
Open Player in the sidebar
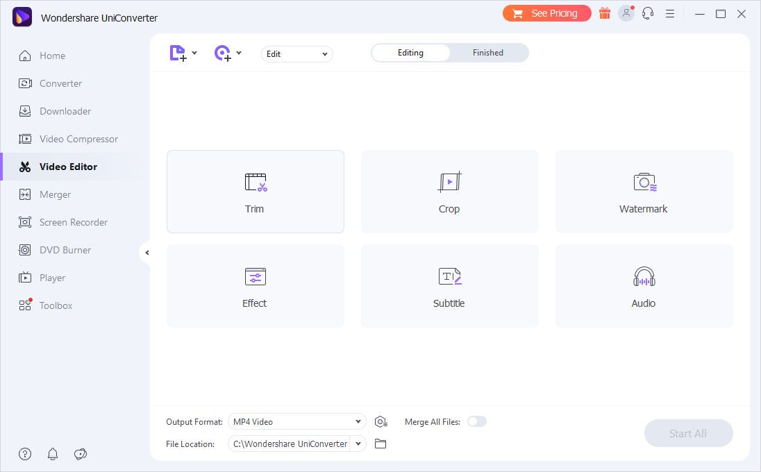[x=75, y=278]
